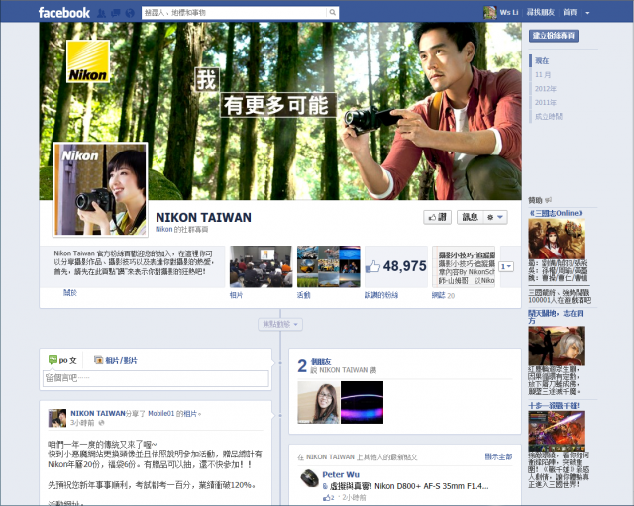Open notifications globe icon
The width and height of the screenshot is (634, 506).
pos(130,13)
